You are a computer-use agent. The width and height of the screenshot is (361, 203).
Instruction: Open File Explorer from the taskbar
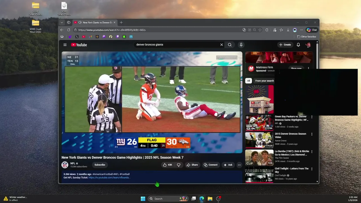pos(210,199)
